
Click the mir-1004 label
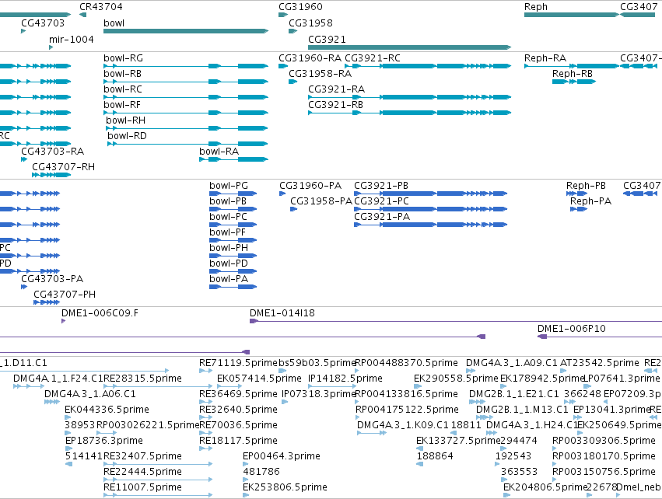tap(72, 40)
